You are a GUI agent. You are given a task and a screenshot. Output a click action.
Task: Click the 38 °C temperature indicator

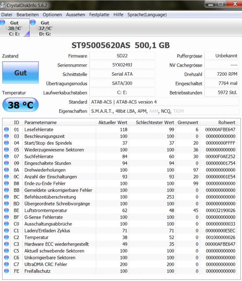click(21, 105)
